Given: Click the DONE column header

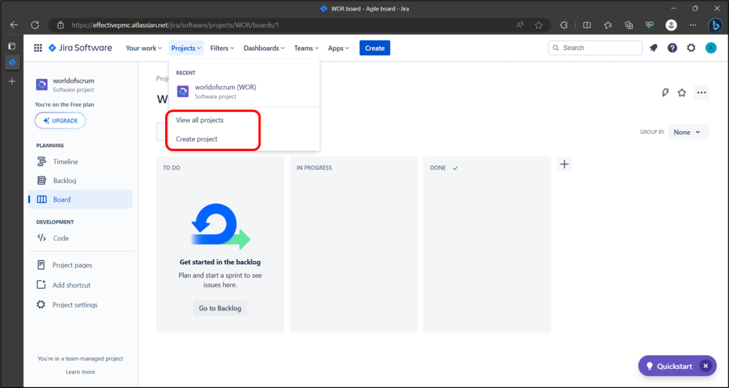Looking at the screenshot, I should 438,168.
